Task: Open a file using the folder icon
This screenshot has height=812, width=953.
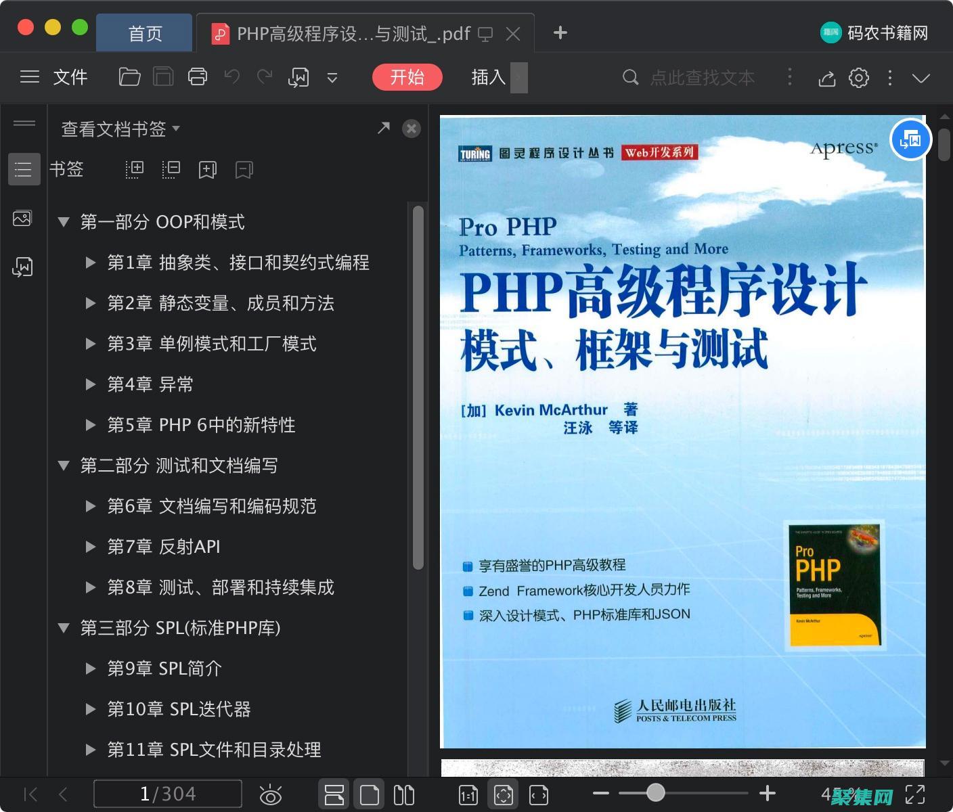Action: click(129, 76)
